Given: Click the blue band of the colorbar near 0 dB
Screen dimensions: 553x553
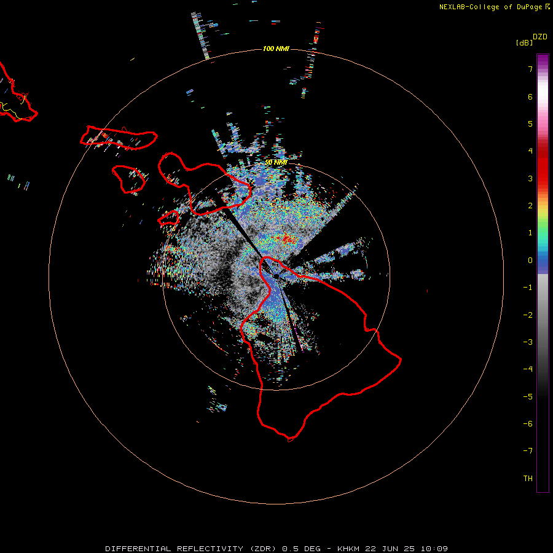Looking at the screenshot, I should [x=543, y=264].
